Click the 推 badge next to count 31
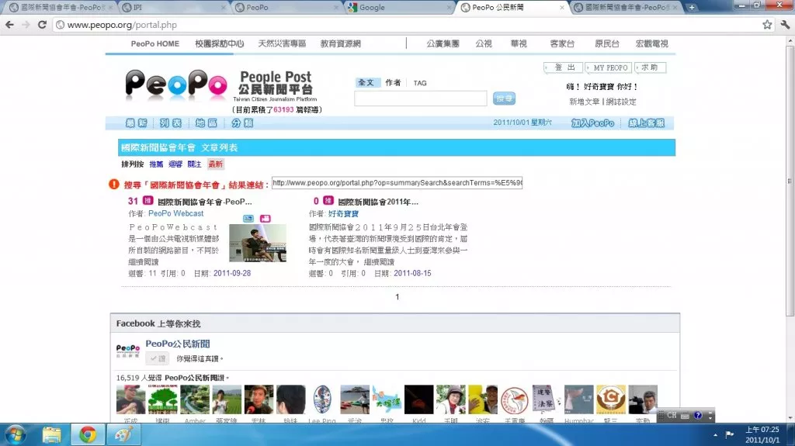 148,201
